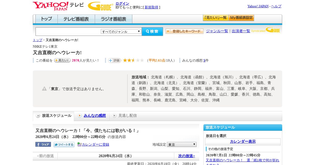The width and height of the screenshot is (315, 165).
Task: Open the すべてのジャンル genre dropdown
Action: pos(121,31)
